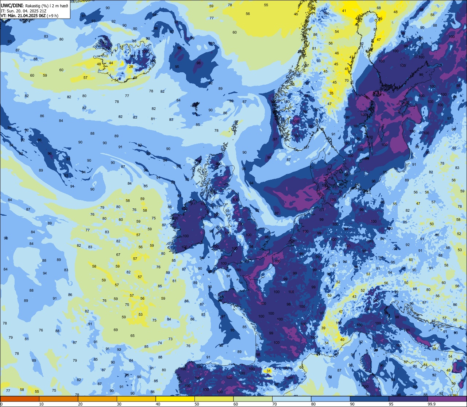Click the humidity value "31" in the Pyrenees yellow patch
The height and width of the screenshot is (407, 467).
click(x=269, y=371)
